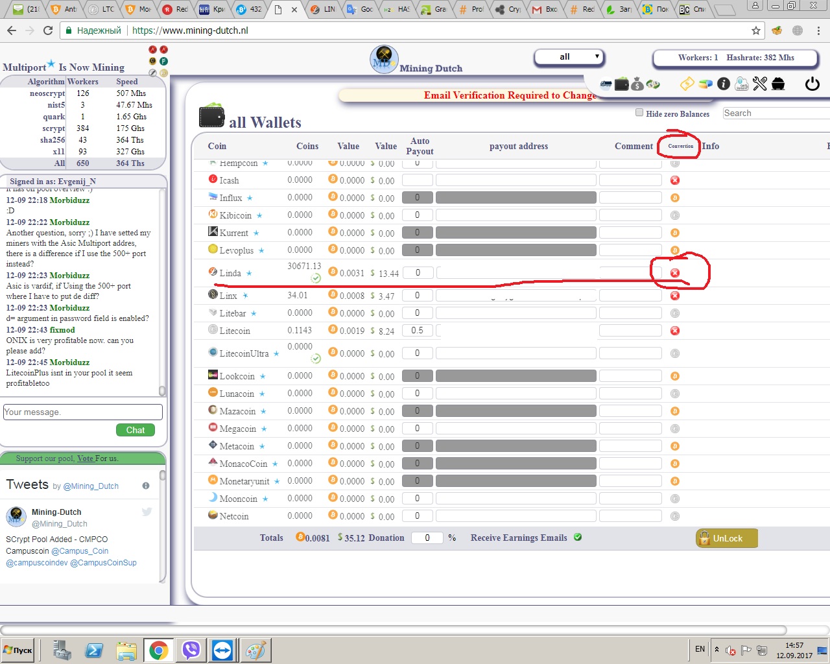Click the Tweets info icon

click(x=146, y=486)
